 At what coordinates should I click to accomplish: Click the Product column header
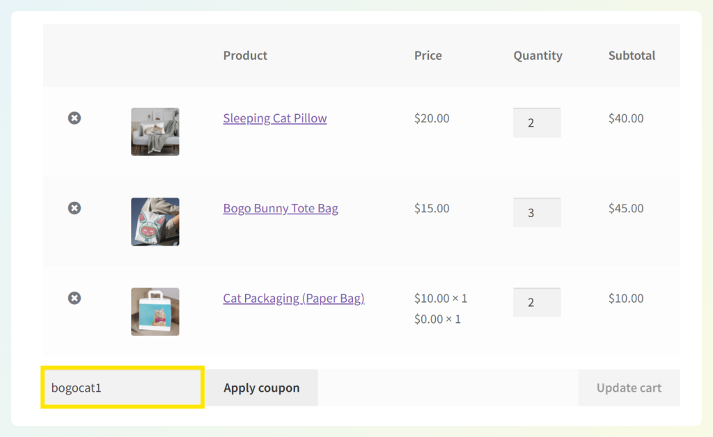pos(245,56)
